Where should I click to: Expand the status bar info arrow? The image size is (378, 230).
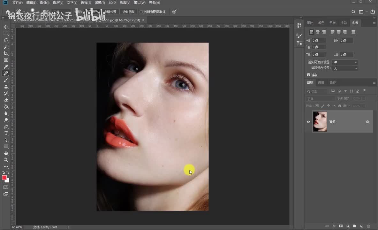tap(68, 227)
